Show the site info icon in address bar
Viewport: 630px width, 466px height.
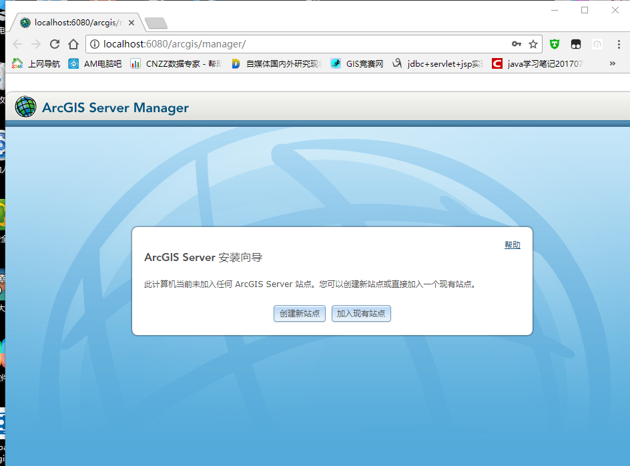coord(94,44)
